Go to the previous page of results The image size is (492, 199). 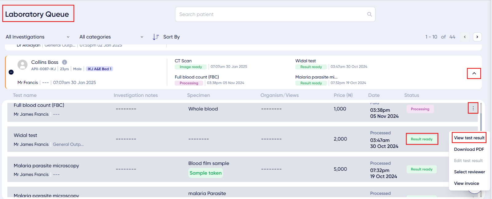coord(465,37)
